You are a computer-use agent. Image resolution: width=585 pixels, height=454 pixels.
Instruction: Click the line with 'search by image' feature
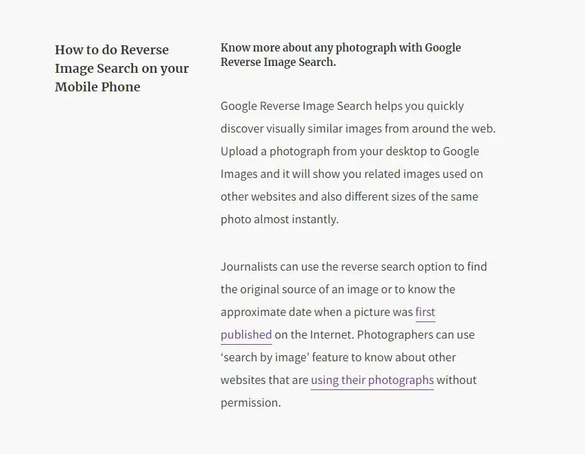pos(338,358)
